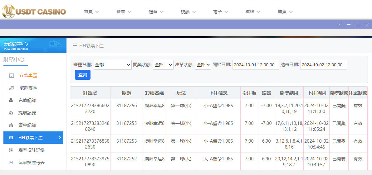Select HH彩票下注 in the sidebar
The image size is (372, 175).
[33, 138]
